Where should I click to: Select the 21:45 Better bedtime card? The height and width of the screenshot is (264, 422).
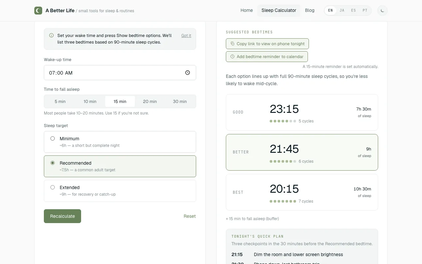coord(302,152)
